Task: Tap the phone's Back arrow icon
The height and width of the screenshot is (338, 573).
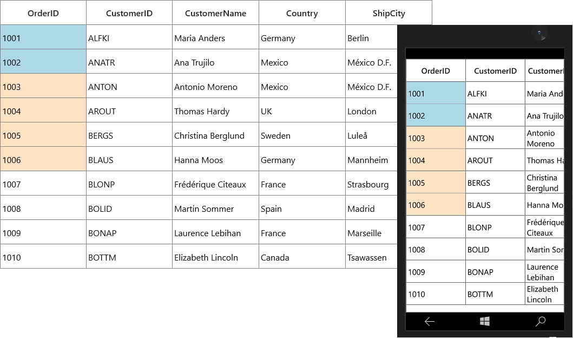Action: [x=430, y=322]
